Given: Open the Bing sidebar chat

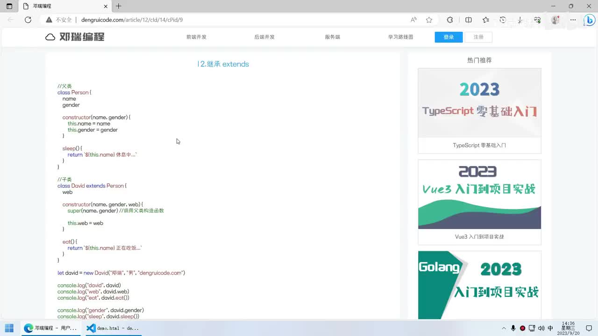Looking at the screenshot, I should coord(589,20).
